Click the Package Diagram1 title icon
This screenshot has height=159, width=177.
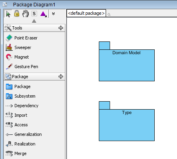[5, 4]
